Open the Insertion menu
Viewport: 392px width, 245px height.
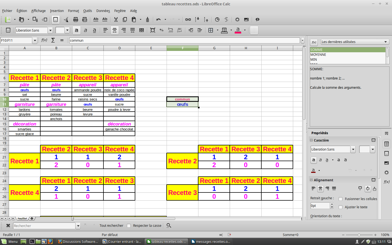coord(57,11)
